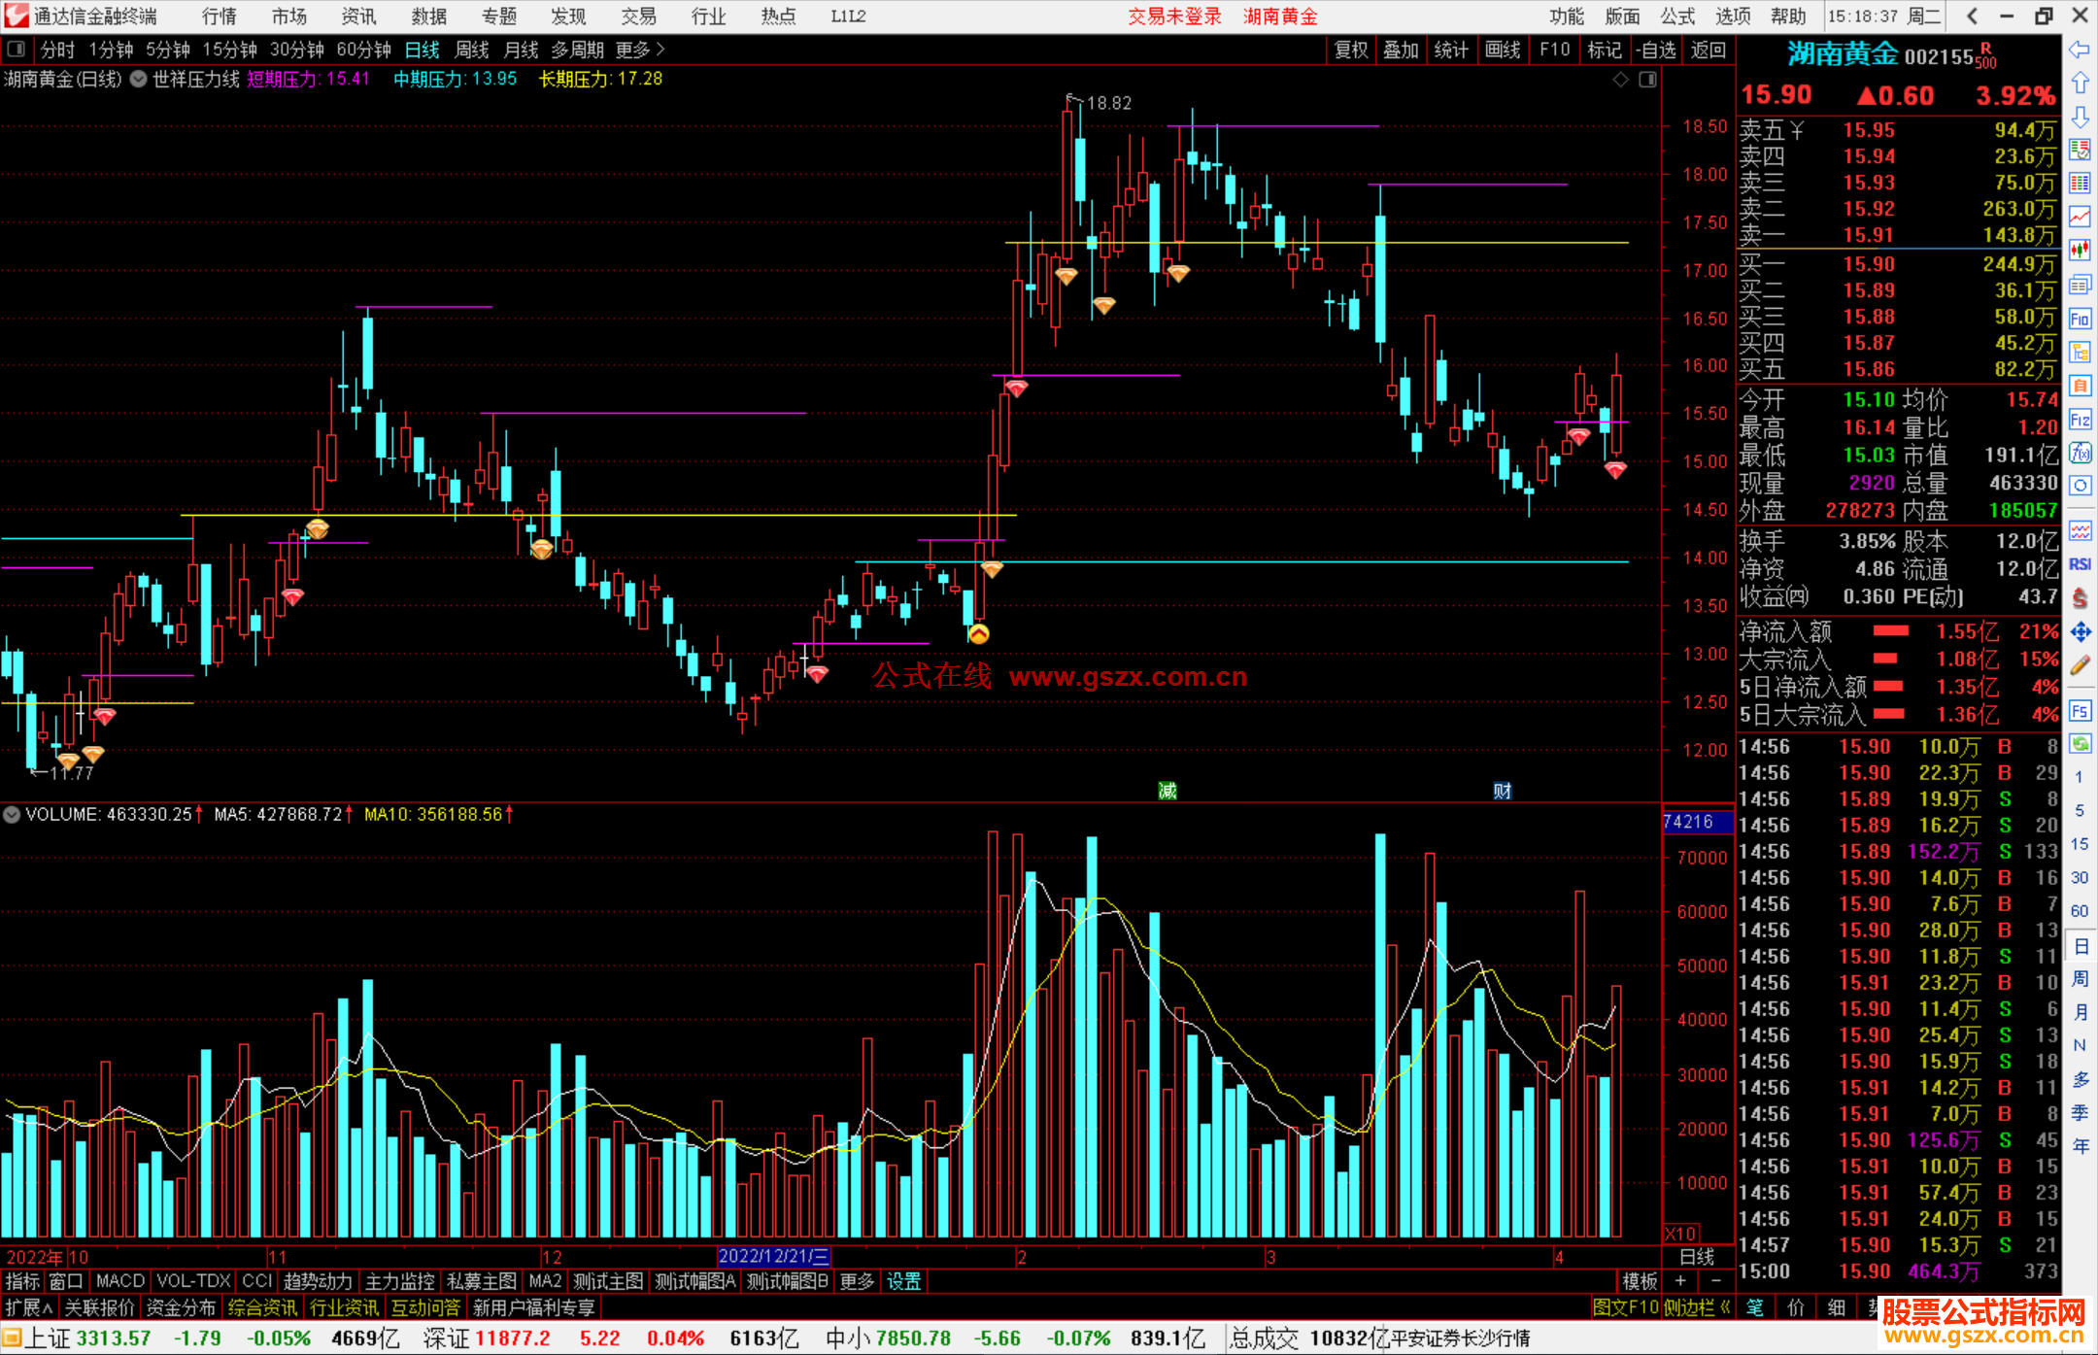
Task: Select the pencil drawing tool icon
Action: click(2080, 665)
